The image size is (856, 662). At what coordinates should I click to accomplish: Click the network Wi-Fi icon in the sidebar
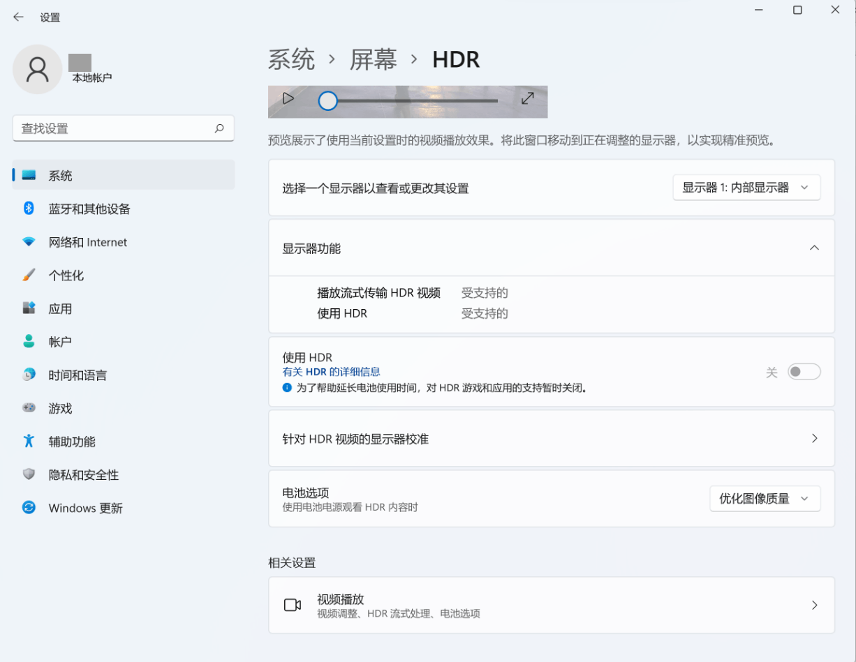[29, 242]
